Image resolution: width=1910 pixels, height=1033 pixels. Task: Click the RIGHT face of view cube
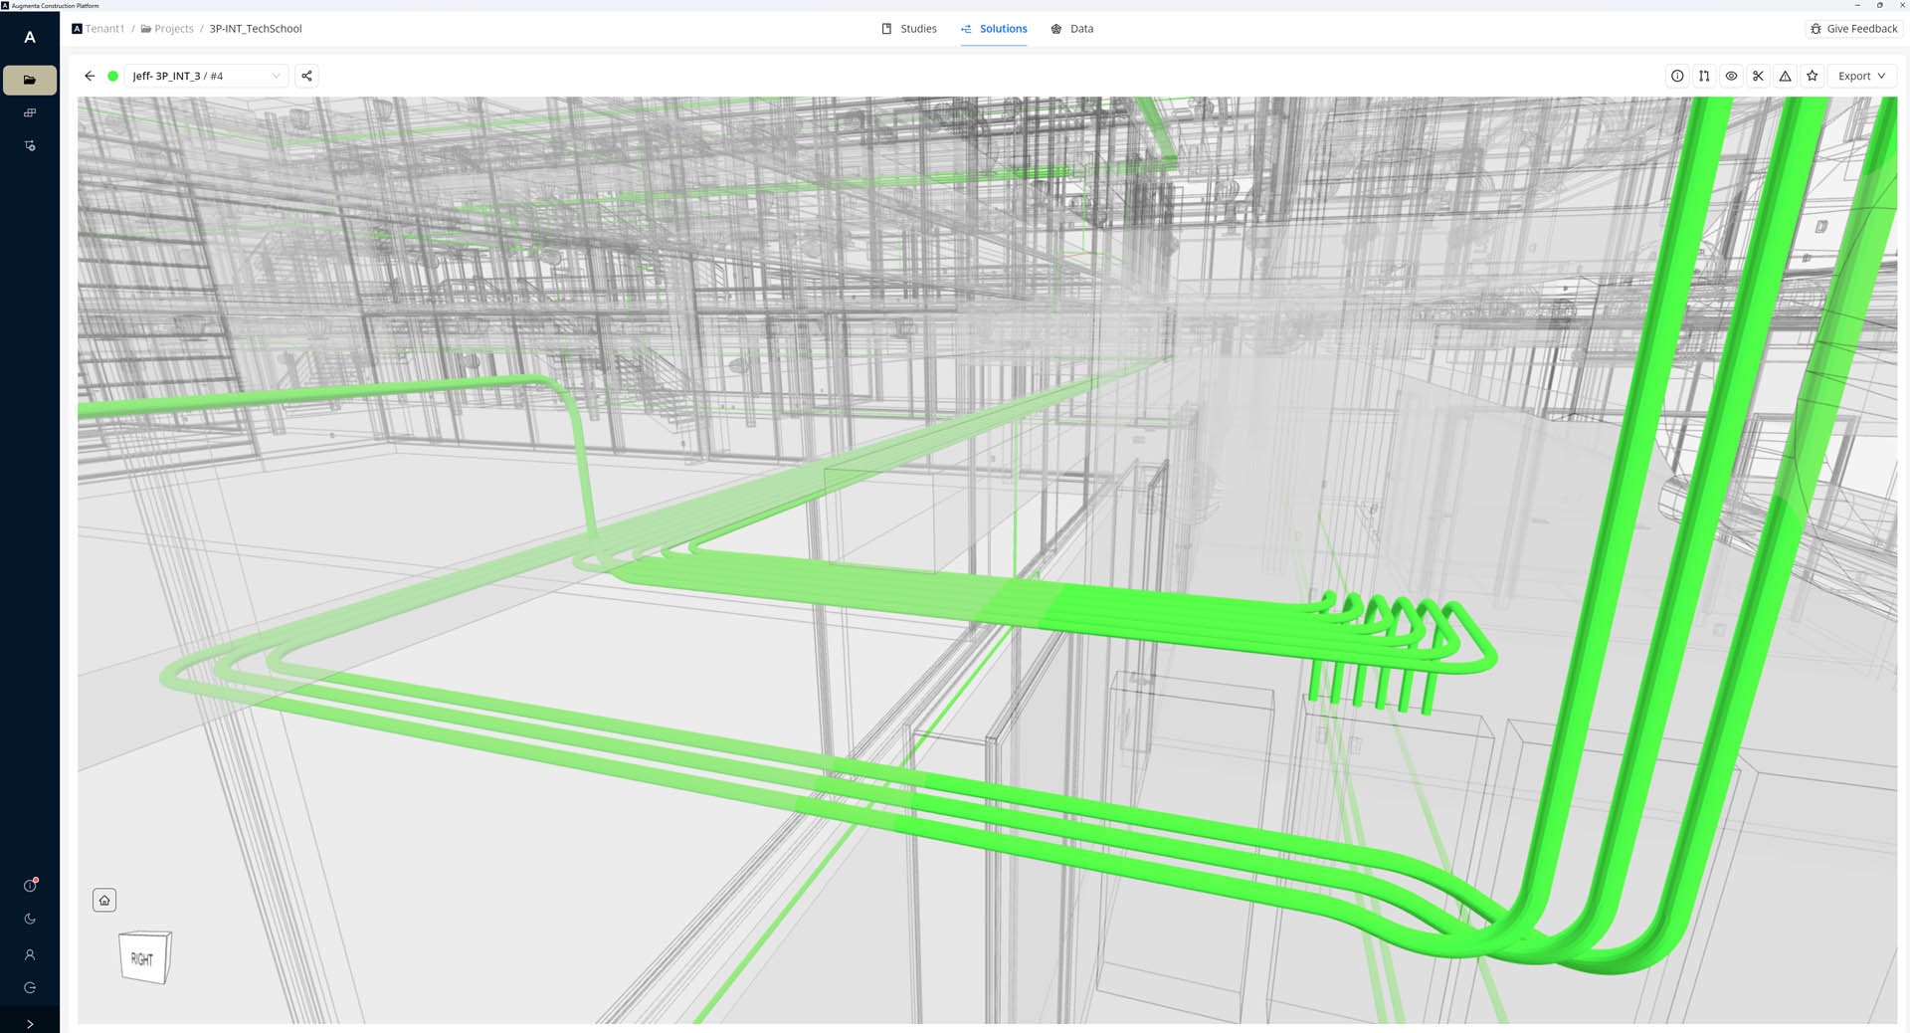tap(143, 958)
